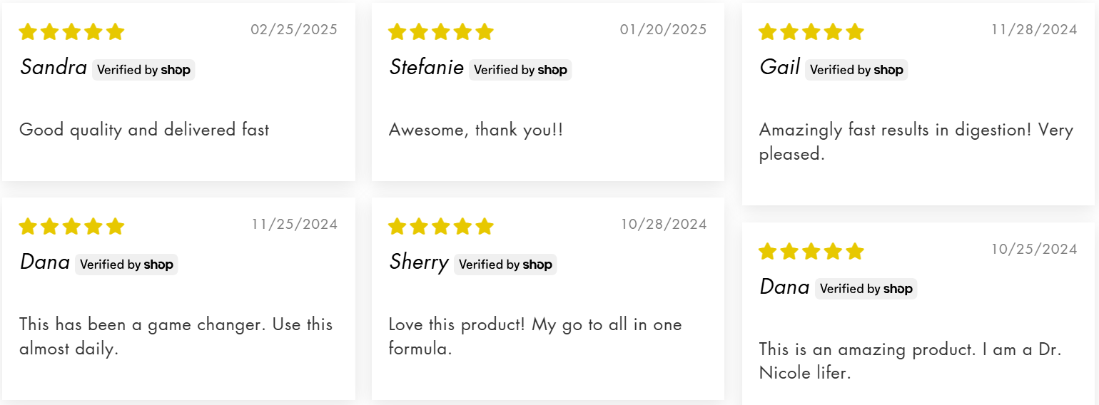Viewport: 1099px width, 405px height.
Task: Click the middle star in the 10/25/2024 review
Action: [811, 252]
